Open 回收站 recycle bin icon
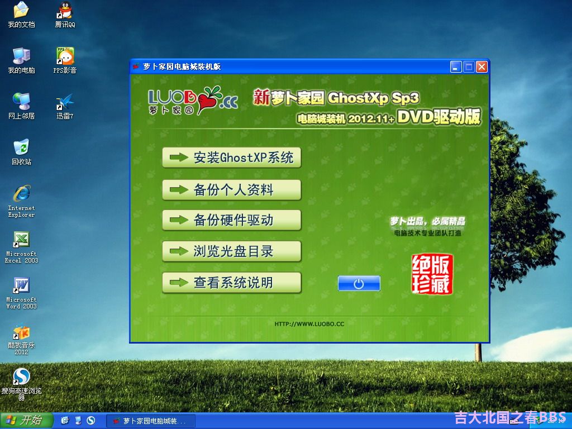 pyautogui.click(x=21, y=148)
